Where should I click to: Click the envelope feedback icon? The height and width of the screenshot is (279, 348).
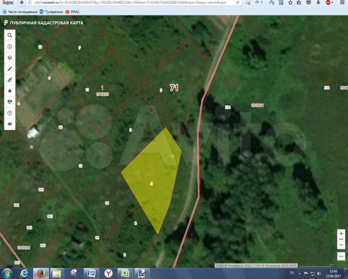10,124
